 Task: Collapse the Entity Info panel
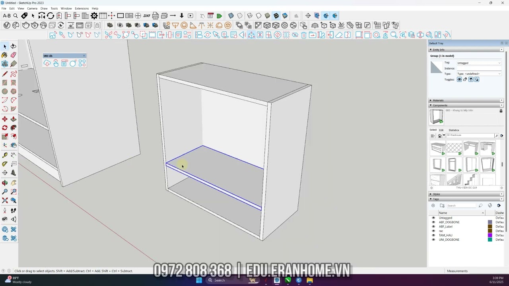pos(431,50)
